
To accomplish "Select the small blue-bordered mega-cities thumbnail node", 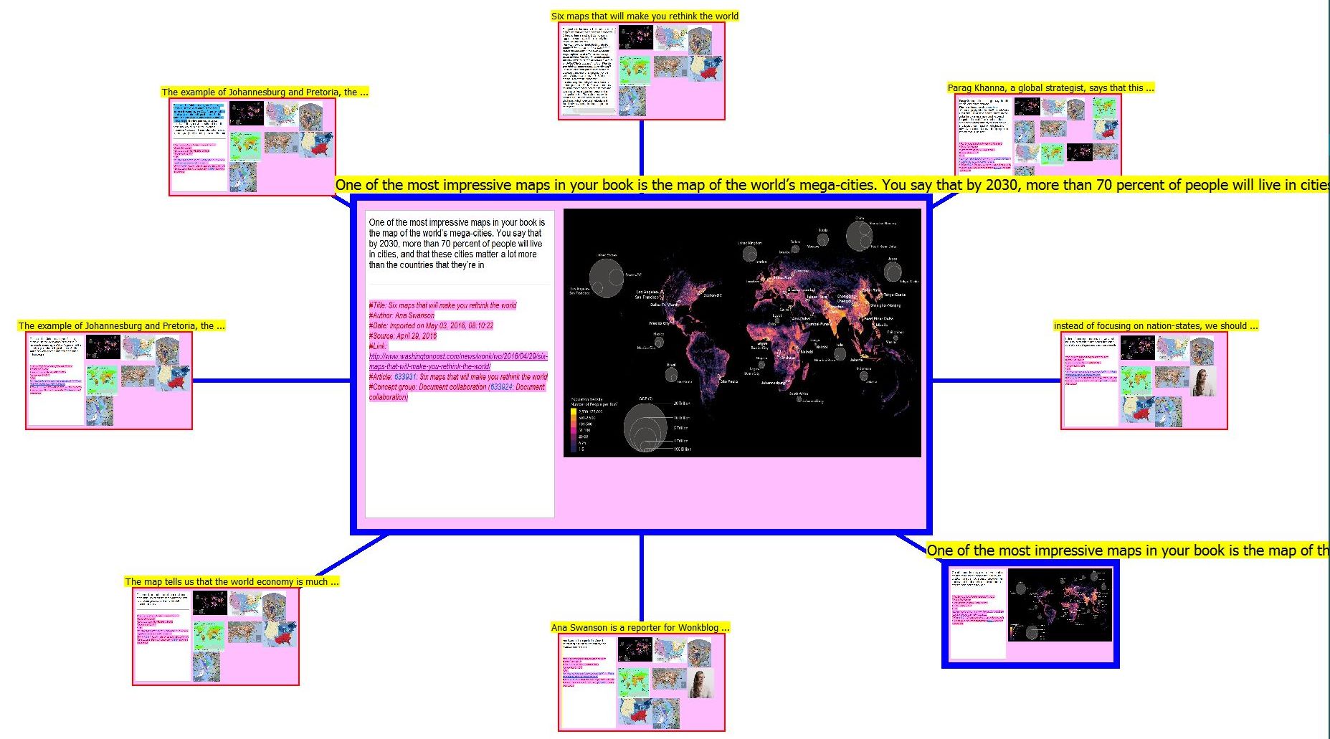I will [1030, 614].
